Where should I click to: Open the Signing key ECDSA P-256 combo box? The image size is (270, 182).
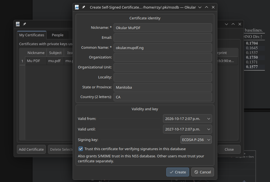click(196, 140)
